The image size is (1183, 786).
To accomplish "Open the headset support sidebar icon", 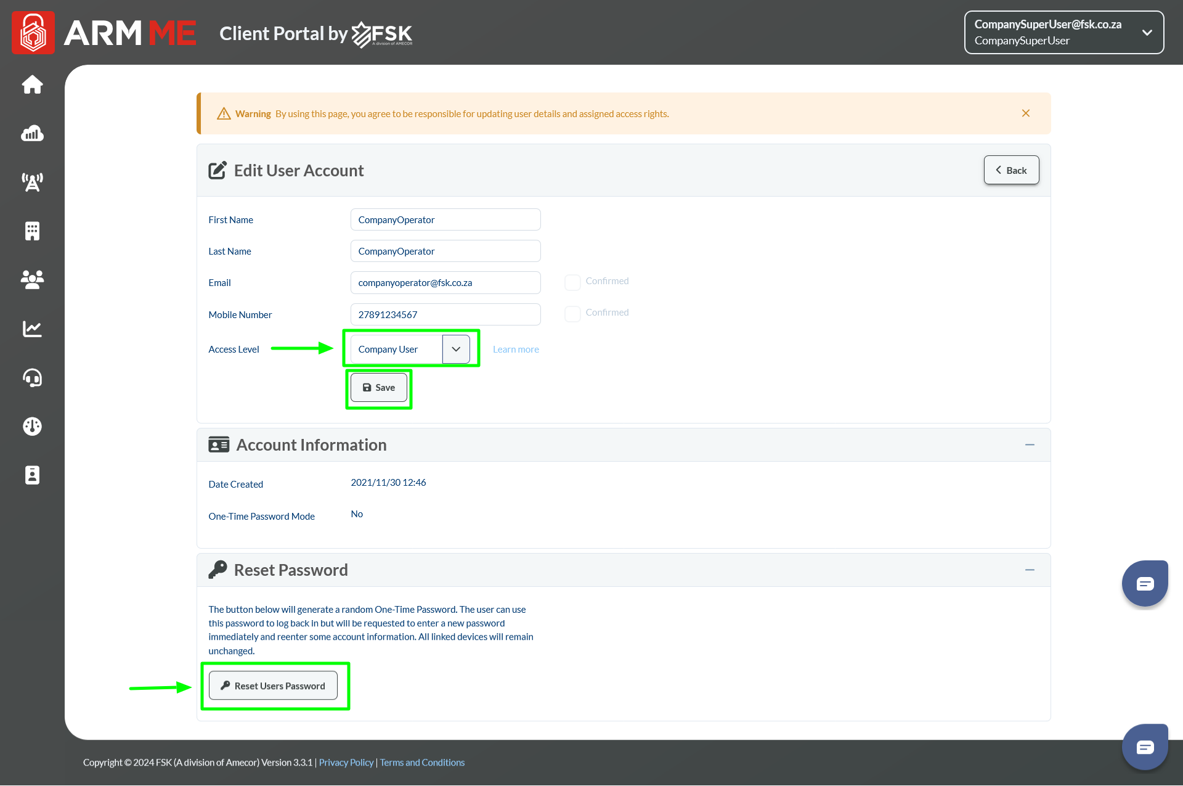I will [32, 377].
